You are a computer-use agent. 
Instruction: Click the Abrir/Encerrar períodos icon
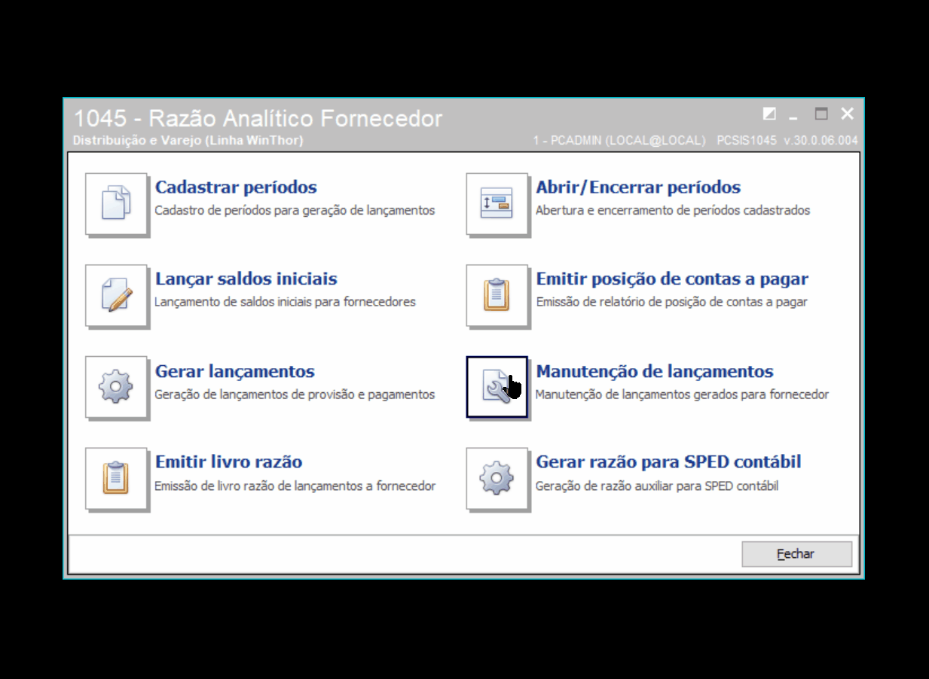coord(497,204)
